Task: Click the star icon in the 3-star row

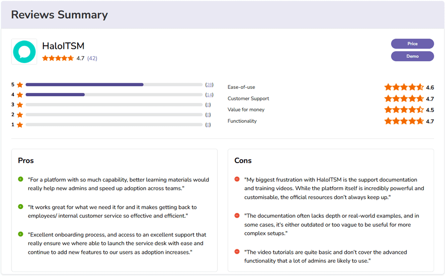Action: 20,105
